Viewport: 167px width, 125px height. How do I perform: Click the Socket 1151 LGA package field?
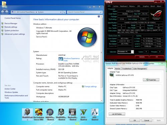133,16
